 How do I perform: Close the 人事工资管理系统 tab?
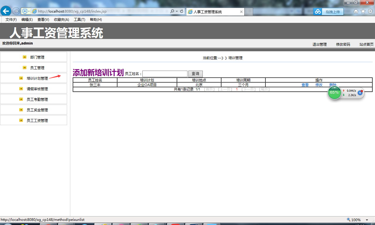click(x=241, y=12)
